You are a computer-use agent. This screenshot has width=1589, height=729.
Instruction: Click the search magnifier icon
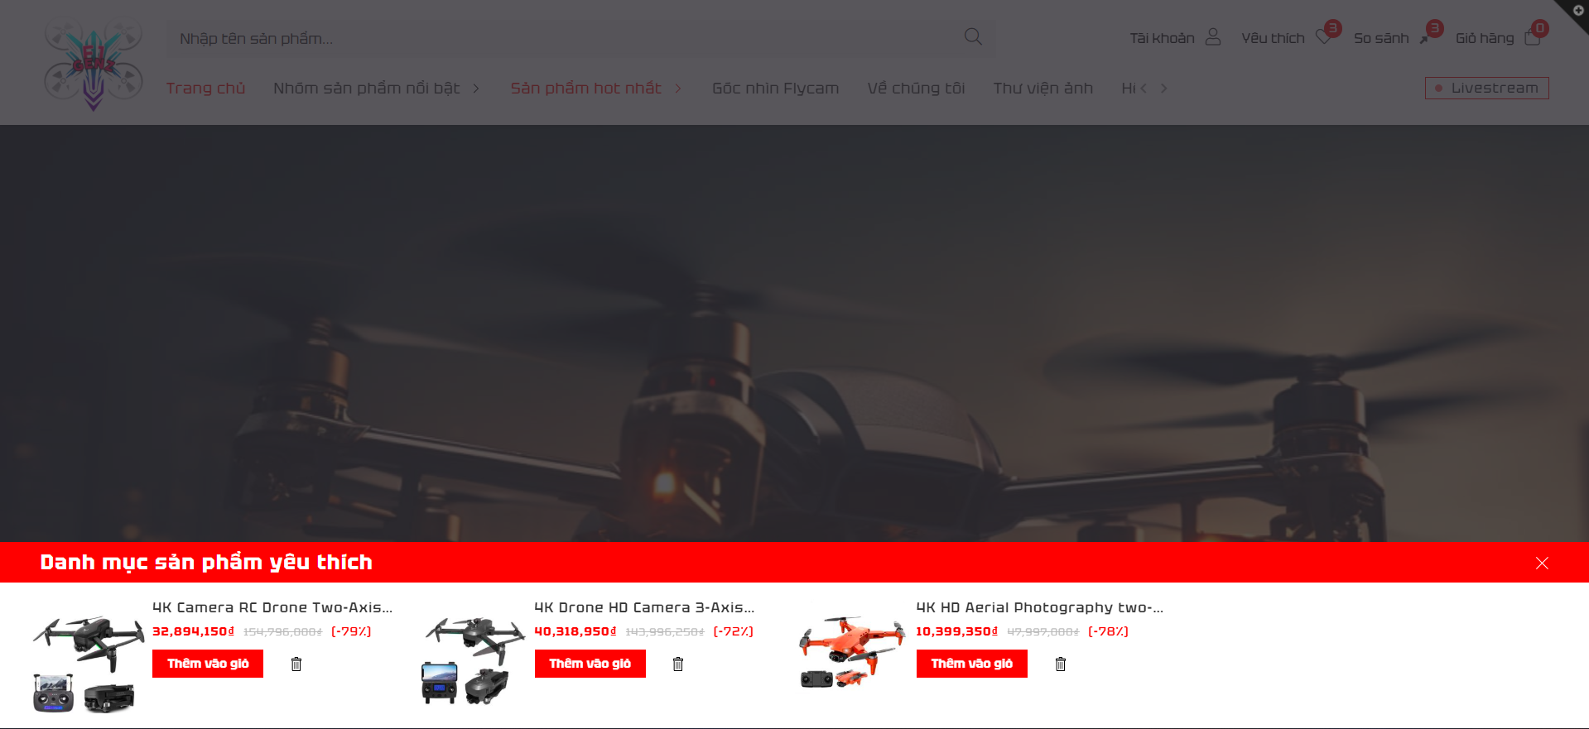973,37
